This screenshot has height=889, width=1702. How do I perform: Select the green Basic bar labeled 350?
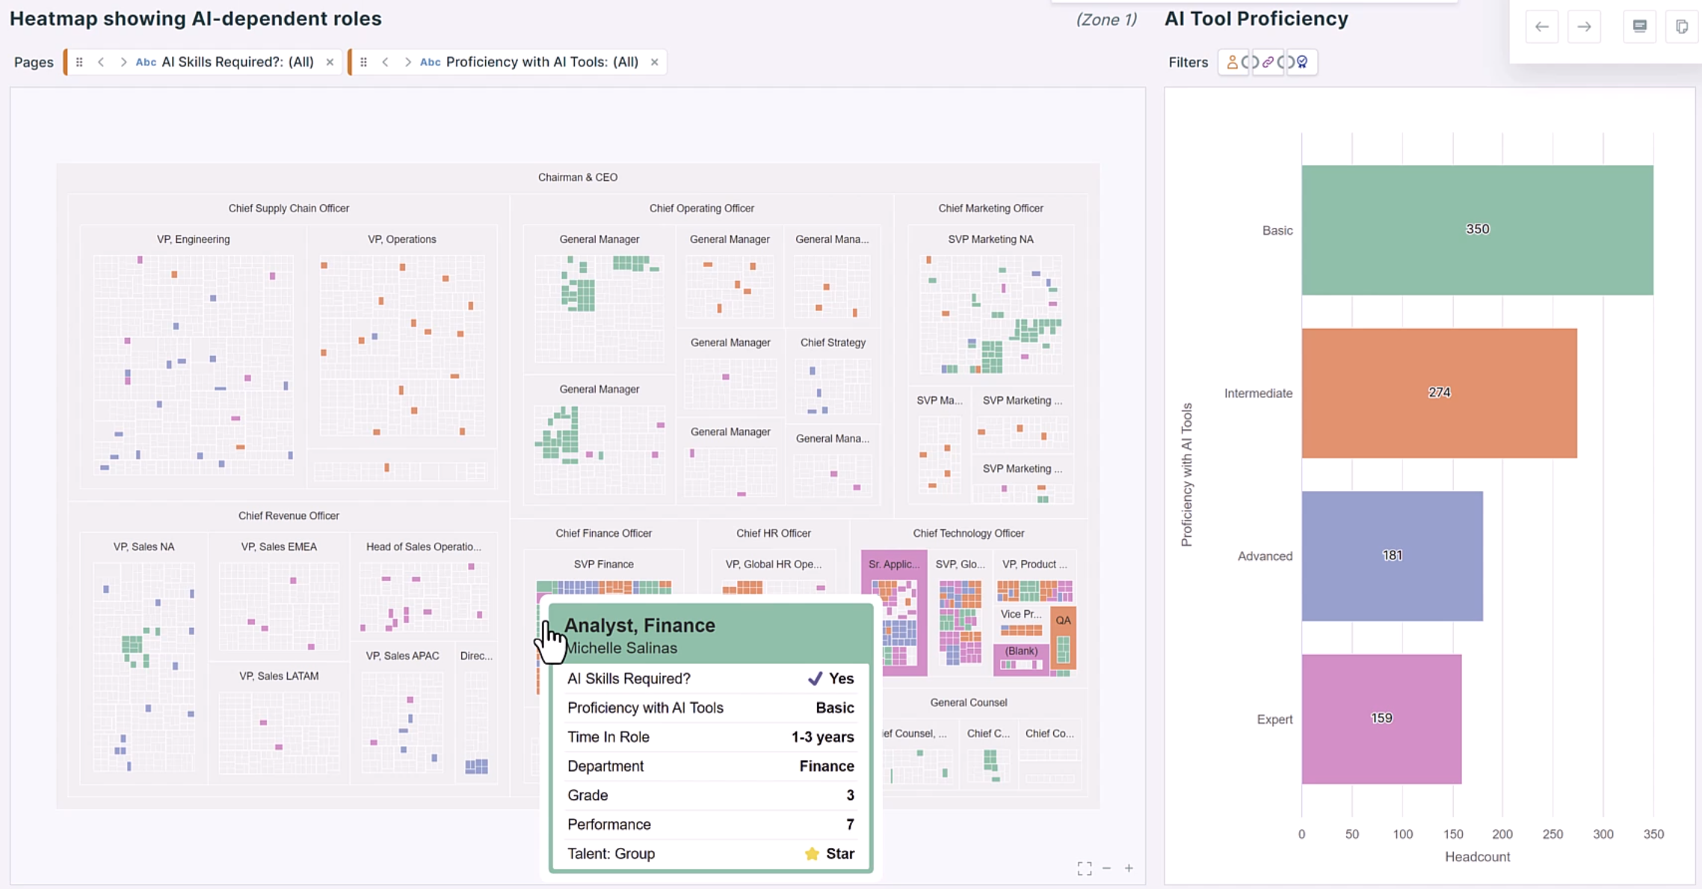pyautogui.click(x=1477, y=230)
